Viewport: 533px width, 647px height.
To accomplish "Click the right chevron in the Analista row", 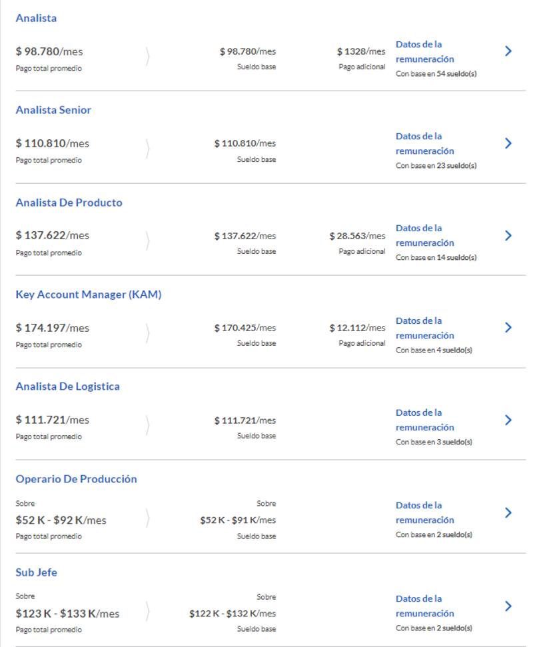I will point(508,51).
